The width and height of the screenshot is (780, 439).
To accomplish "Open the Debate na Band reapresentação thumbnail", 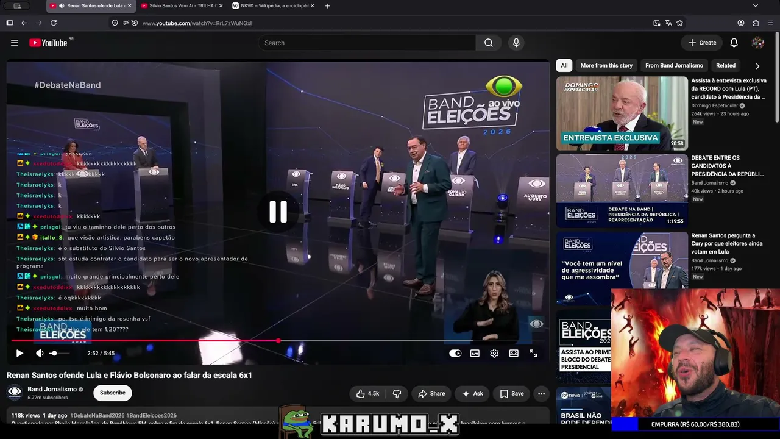I will (622, 191).
